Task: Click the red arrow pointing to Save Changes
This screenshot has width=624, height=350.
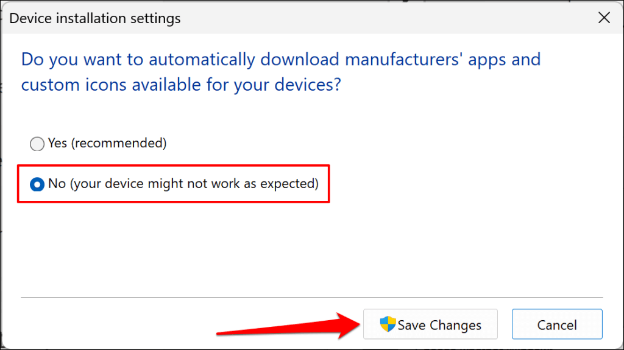Action: (x=286, y=326)
